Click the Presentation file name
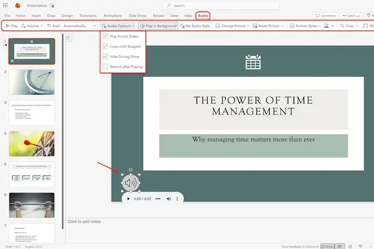The image size is (374, 249). click(x=37, y=5)
